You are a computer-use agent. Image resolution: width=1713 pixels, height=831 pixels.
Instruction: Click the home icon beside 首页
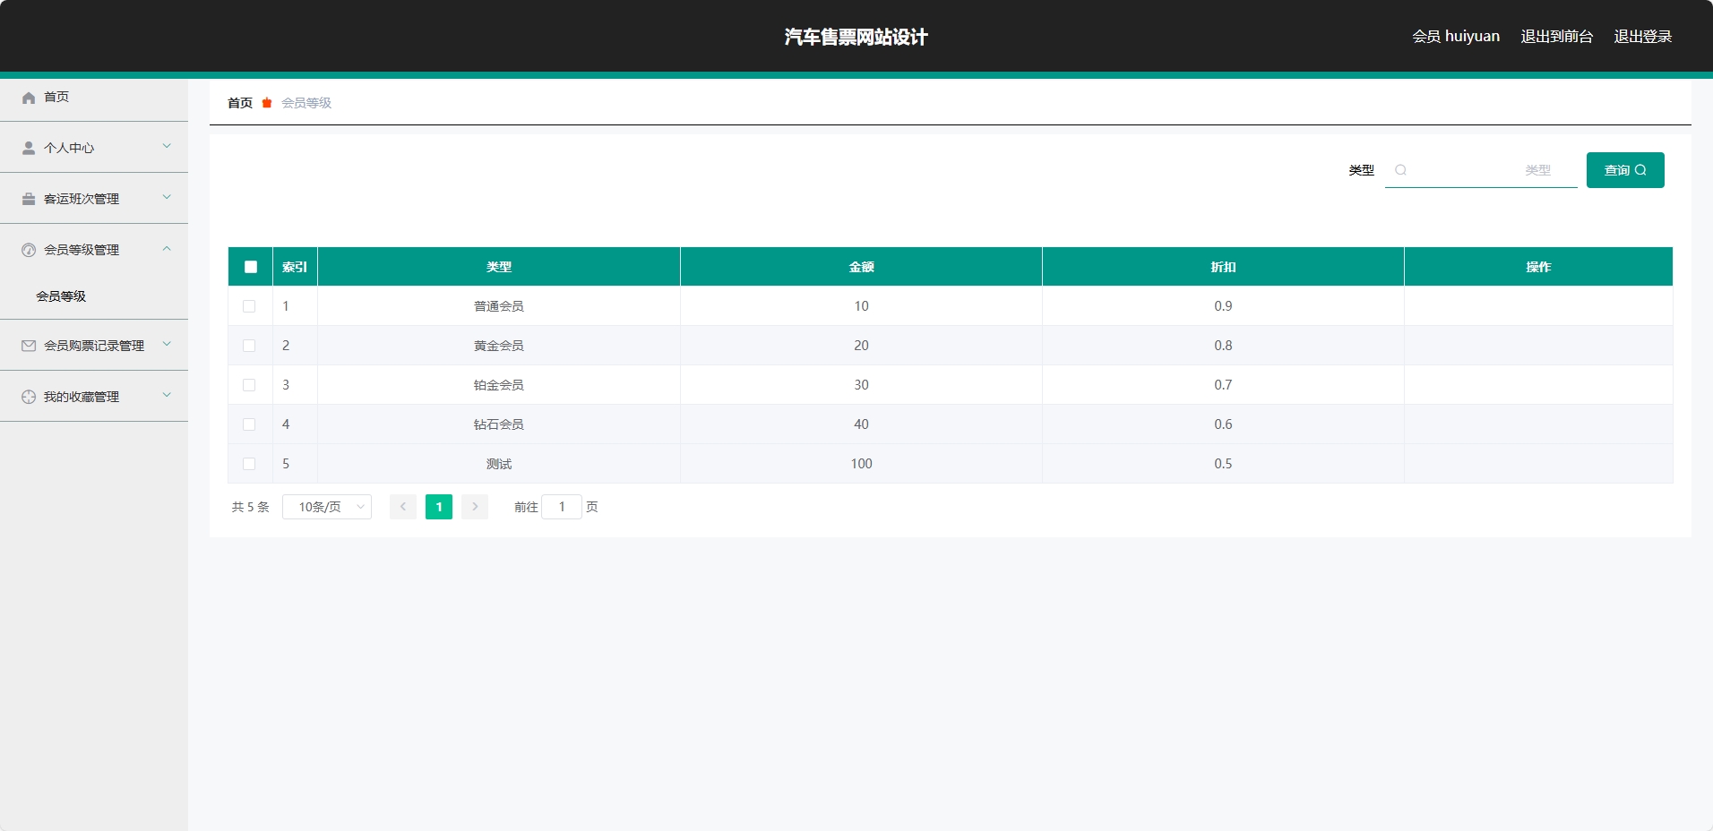coord(28,98)
